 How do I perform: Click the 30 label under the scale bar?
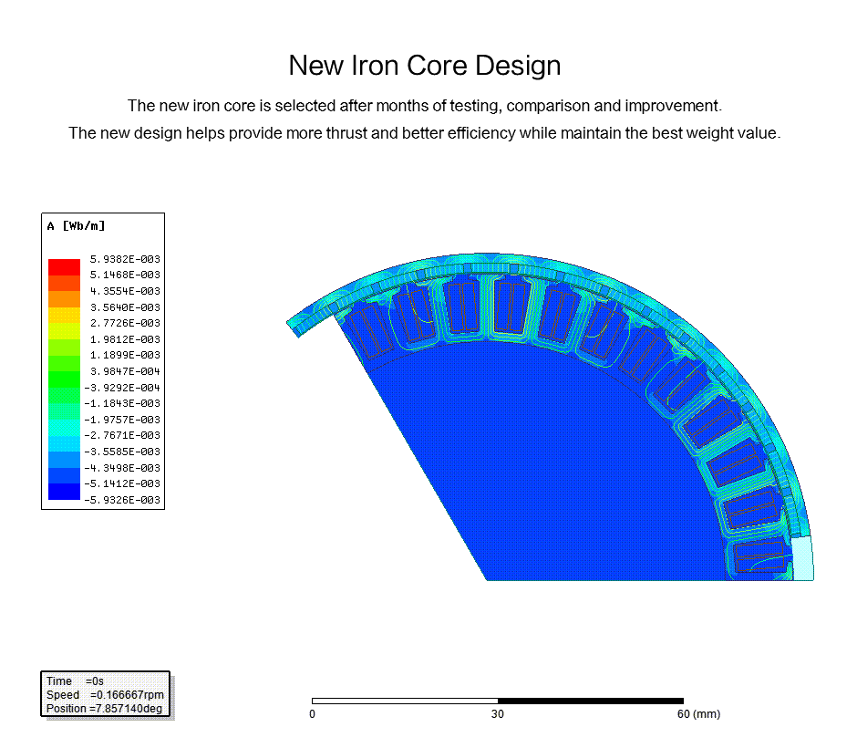point(497,714)
